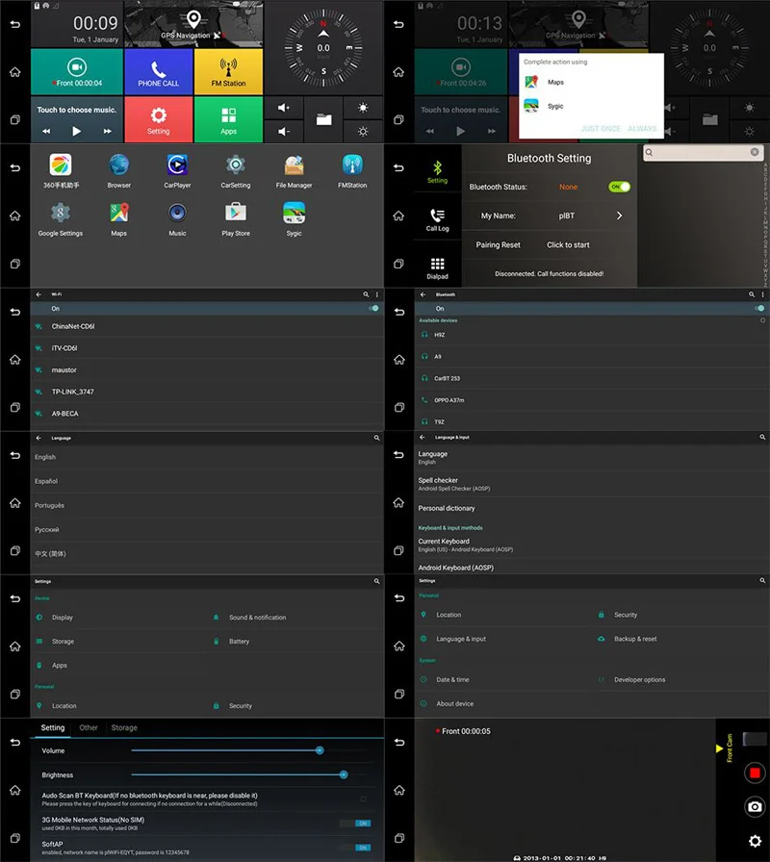Skip to next track on undimmed home widget
The width and height of the screenshot is (770, 862).
coord(107,131)
